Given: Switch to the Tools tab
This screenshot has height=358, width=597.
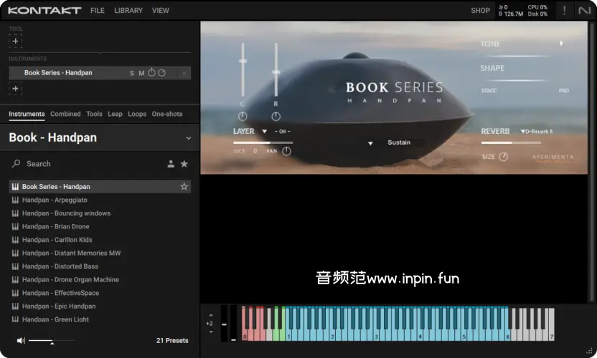Looking at the screenshot, I should click(94, 114).
